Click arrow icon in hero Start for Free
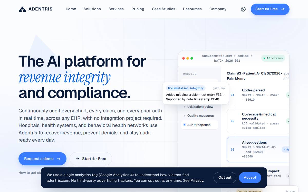This screenshot has width=308, height=192. tap(78, 159)
